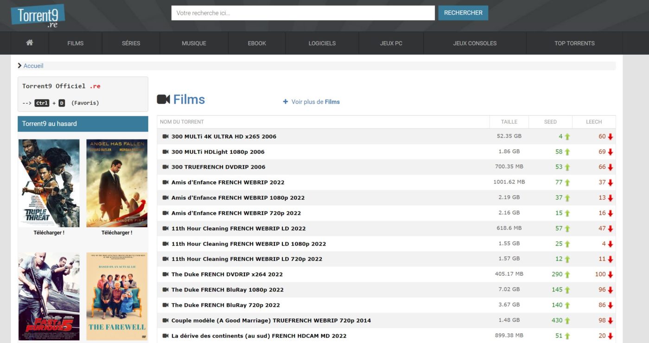Open torrent 300 MULTi HDLight 1080p 2006
The height and width of the screenshot is (343, 649).
coord(218,152)
